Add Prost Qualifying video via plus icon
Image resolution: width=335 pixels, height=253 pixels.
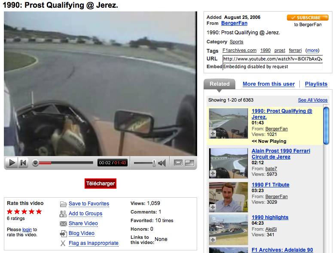click(x=213, y=134)
